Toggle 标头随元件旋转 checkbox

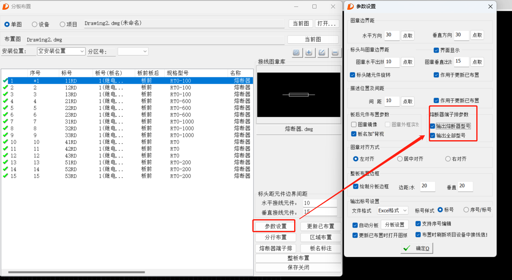click(353, 75)
